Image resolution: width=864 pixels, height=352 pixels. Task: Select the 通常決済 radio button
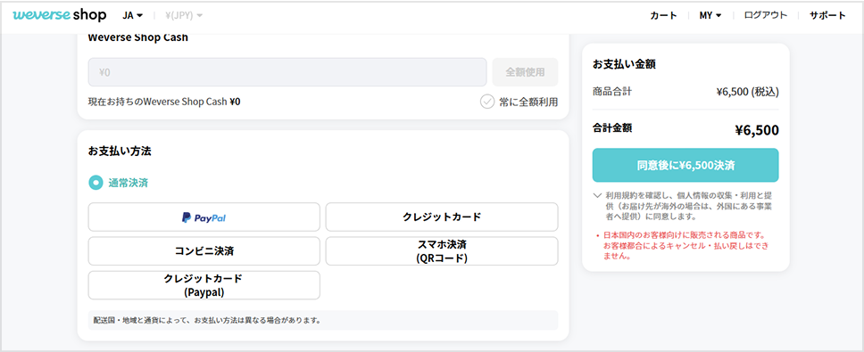96,184
